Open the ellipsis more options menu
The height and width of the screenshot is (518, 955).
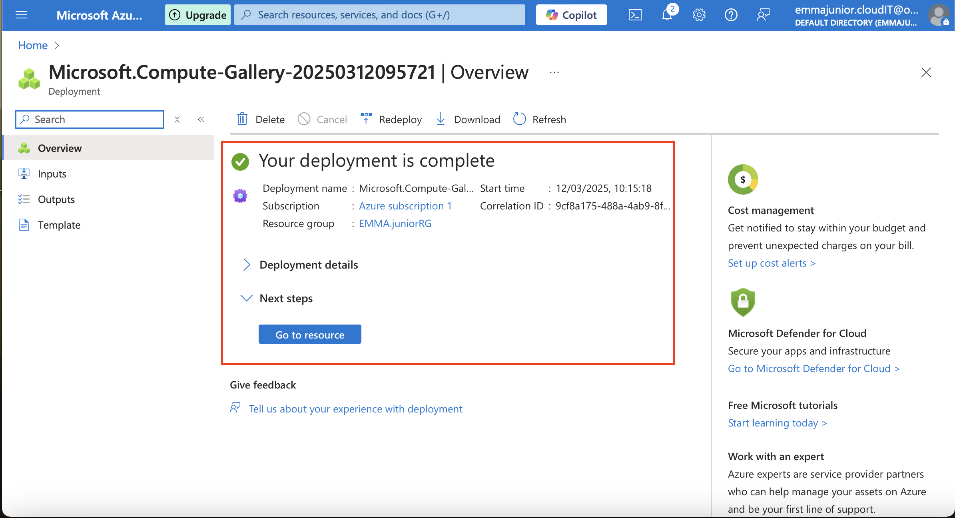point(554,72)
